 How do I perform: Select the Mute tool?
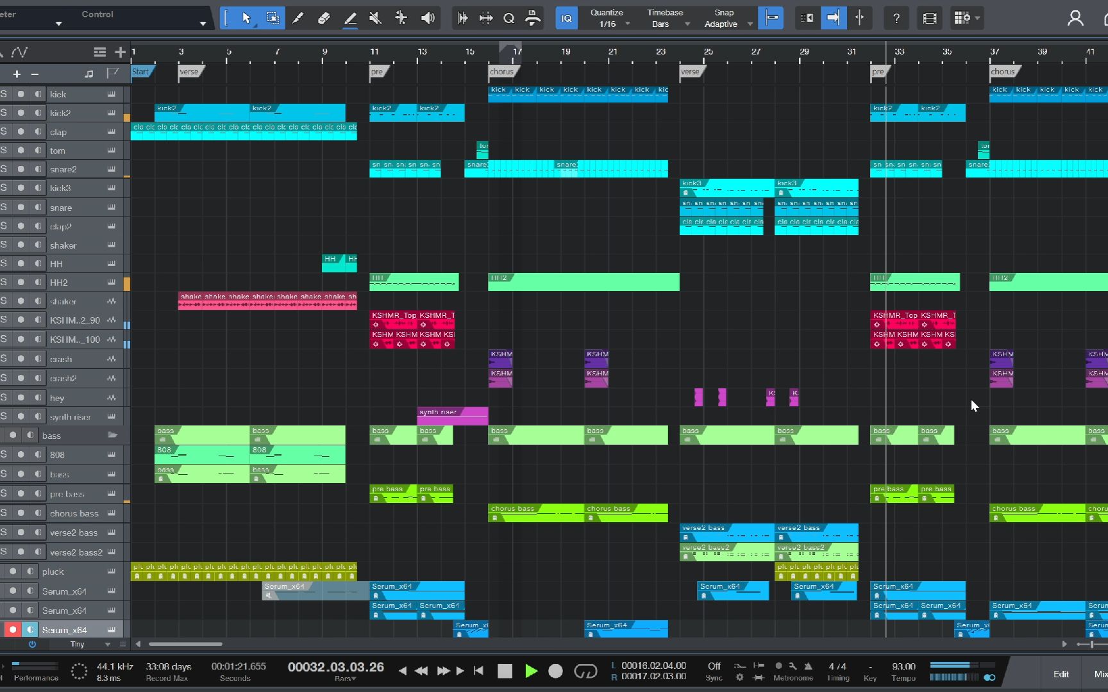tap(376, 18)
